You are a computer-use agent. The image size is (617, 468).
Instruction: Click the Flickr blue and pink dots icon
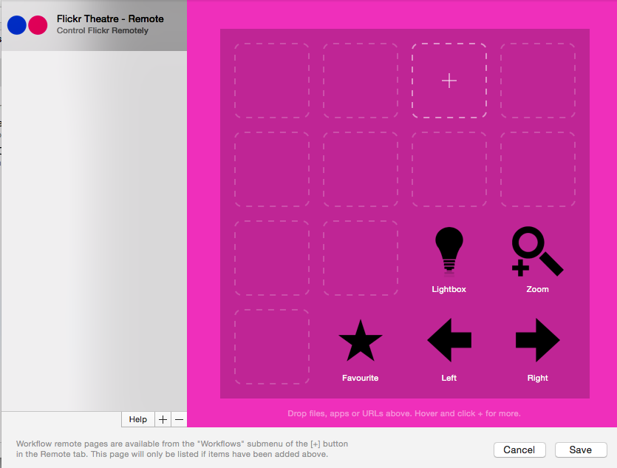point(27,25)
